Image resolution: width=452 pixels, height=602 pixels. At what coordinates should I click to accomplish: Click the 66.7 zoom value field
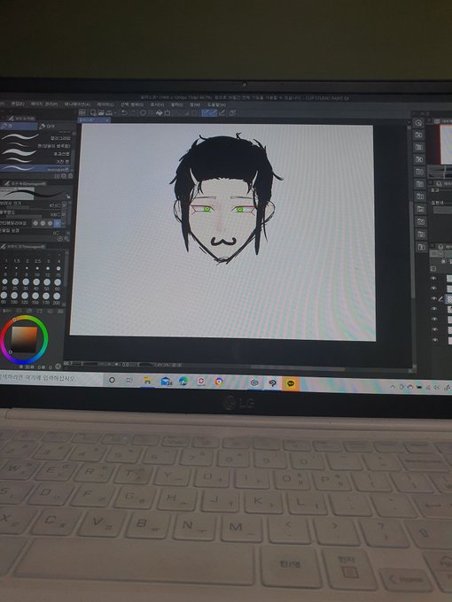[x=68, y=363]
